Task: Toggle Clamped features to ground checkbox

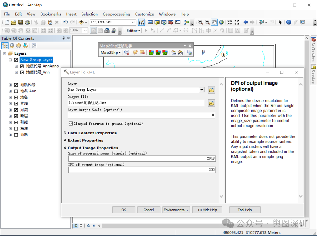Action: coord(71,124)
